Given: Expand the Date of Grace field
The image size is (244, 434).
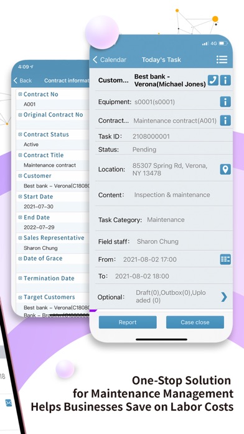Looking at the screenshot, I should 20,258.
